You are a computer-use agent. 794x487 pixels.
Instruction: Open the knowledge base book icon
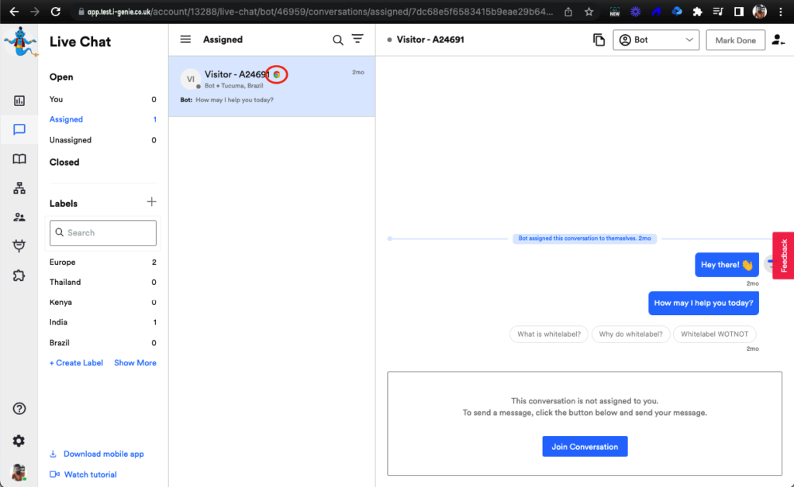click(x=19, y=159)
